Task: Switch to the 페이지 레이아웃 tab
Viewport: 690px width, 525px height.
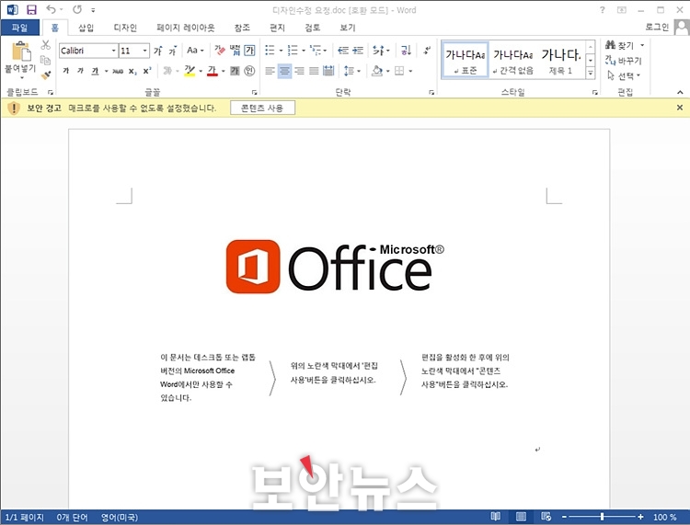Action: 186,28
